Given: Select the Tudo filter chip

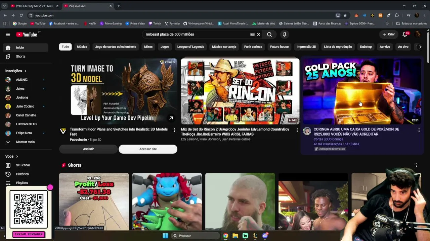Looking at the screenshot, I should [x=66, y=47].
